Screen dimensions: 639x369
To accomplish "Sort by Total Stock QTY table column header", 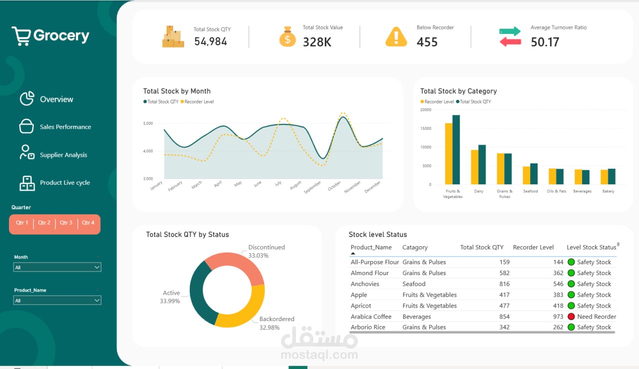I will tap(482, 247).
